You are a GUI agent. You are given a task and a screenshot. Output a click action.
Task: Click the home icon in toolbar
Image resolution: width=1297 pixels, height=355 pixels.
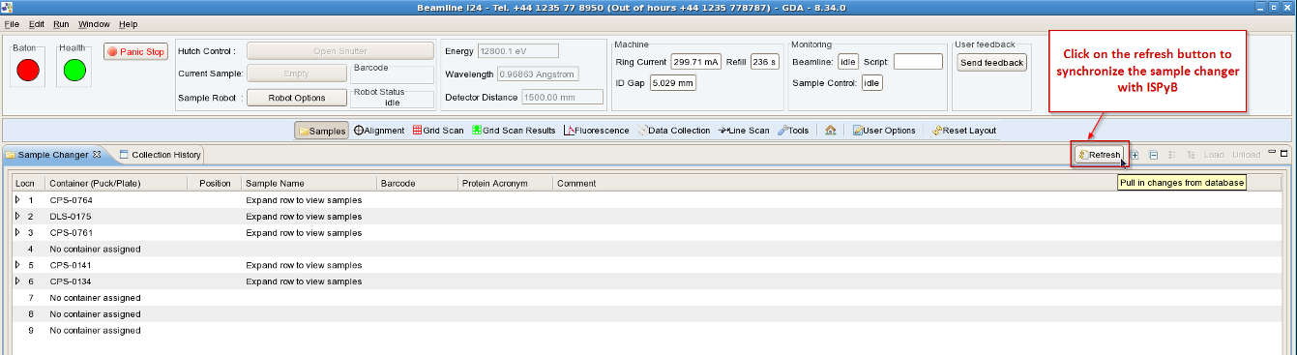830,131
